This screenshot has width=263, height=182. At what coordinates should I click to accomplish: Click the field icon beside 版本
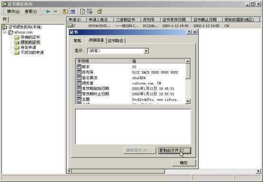tap(79, 67)
